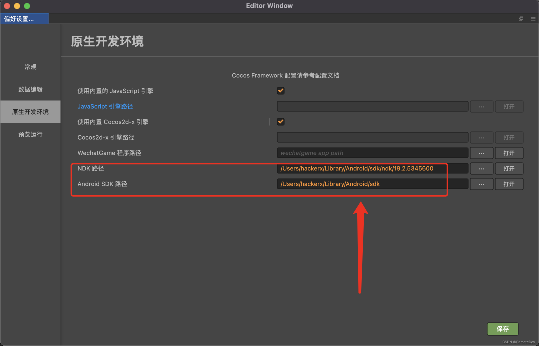Open the 常规 settings section

pos(30,67)
